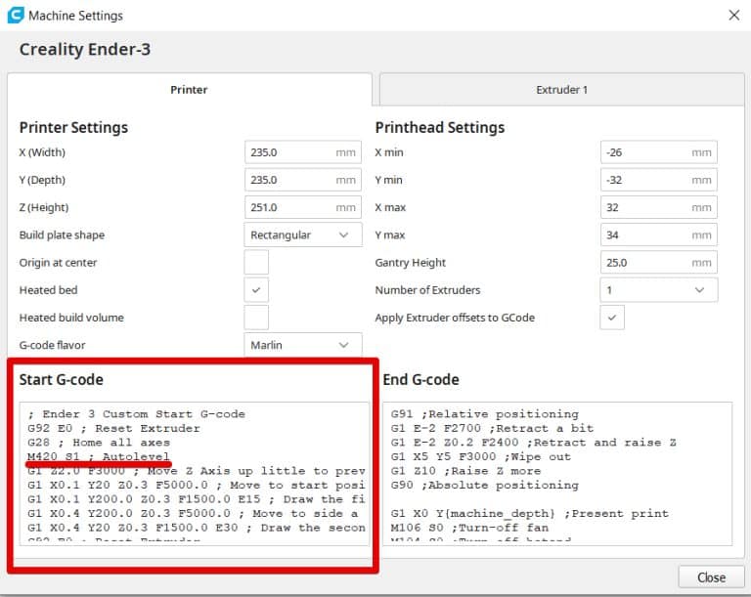Enable the Heated build volume checkbox

point(256,318)
